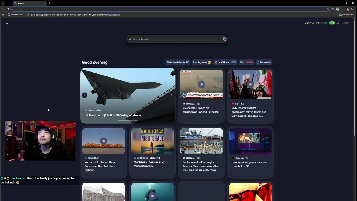Open Copilot Chat in toolbar

(x=350, y=9)
